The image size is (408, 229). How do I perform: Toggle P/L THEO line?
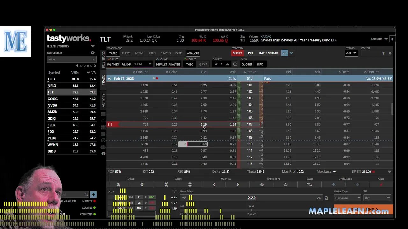113,64
